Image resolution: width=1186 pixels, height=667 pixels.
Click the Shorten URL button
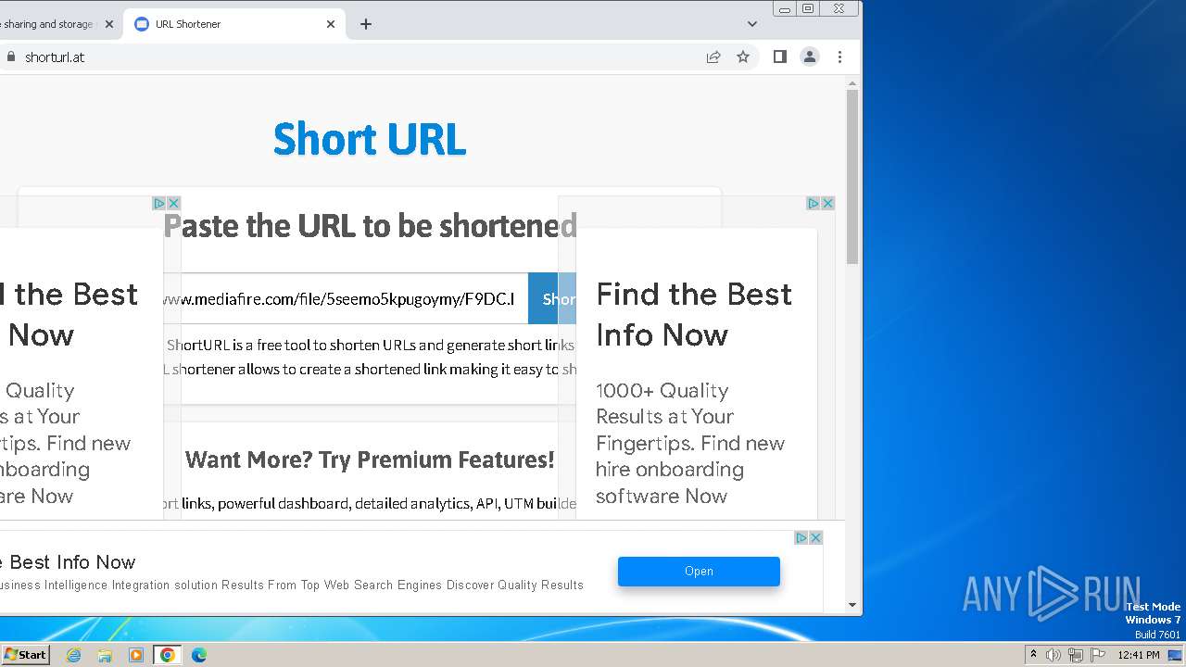(x=552, y=298)
